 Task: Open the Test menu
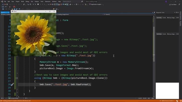click(32, 1)
